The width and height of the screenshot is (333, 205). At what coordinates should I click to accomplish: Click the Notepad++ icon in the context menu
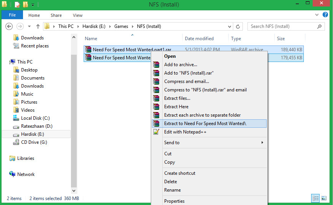pyautogui.click(x=156, y=132)
